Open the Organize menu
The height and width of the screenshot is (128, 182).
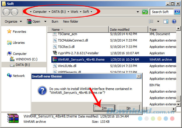[x=13, y=21]
